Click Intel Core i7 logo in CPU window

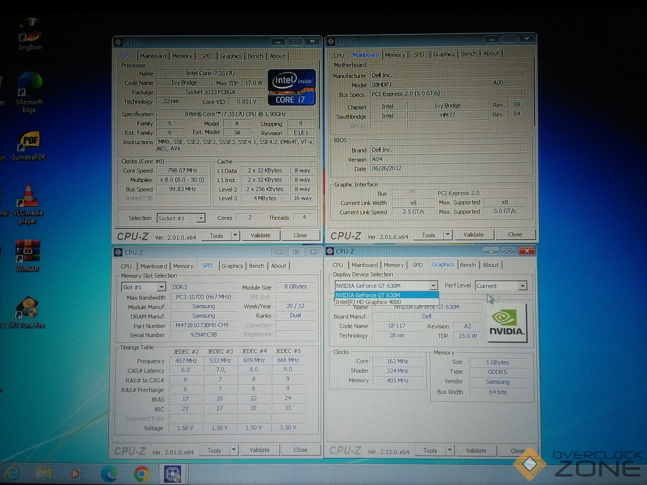pyautogui.click(x=291, y=87)
